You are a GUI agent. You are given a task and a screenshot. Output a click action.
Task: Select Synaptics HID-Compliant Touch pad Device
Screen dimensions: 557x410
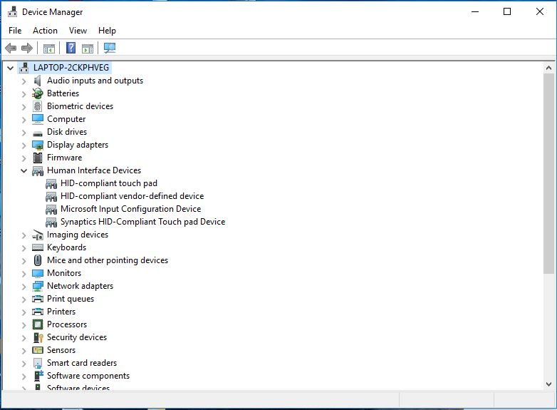(x=142, y=222)
